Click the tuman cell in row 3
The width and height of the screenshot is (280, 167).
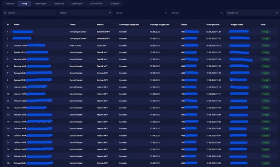click(x=75, y=46)
